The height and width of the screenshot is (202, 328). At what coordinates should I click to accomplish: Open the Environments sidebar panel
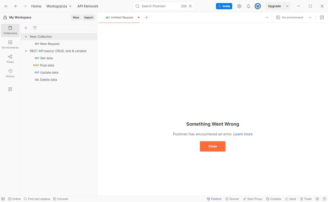pos(10,45)
